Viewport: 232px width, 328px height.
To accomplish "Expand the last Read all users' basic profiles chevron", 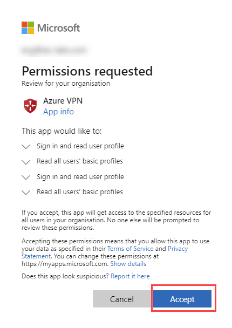I will click(26, 193).
